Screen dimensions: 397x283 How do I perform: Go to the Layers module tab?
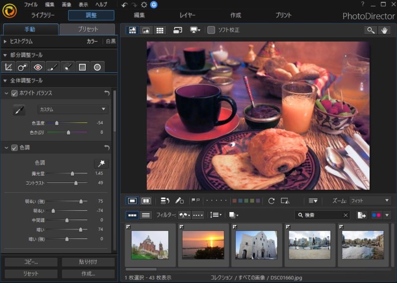coord(188,15)
